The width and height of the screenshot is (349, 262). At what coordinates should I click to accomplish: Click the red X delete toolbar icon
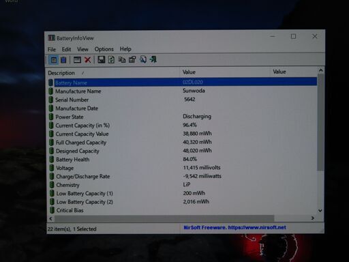pyautogui.click(x=88, y=60)
